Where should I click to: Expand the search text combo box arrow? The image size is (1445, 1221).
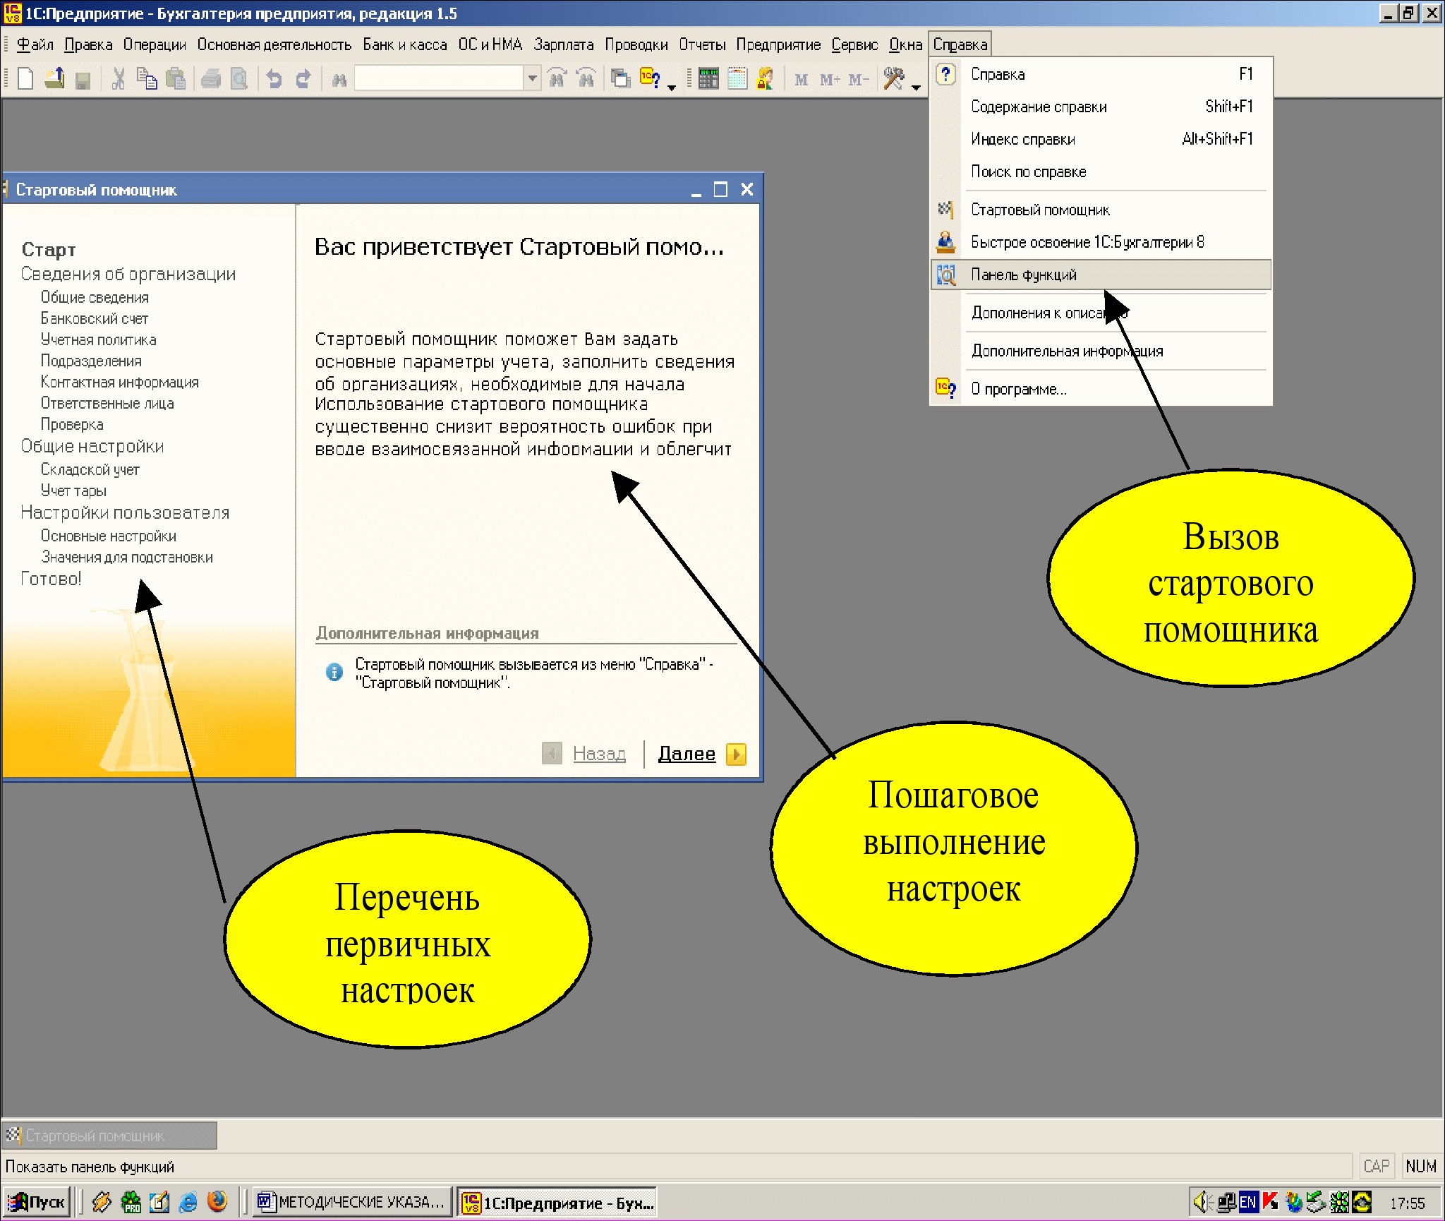(533, 78)
